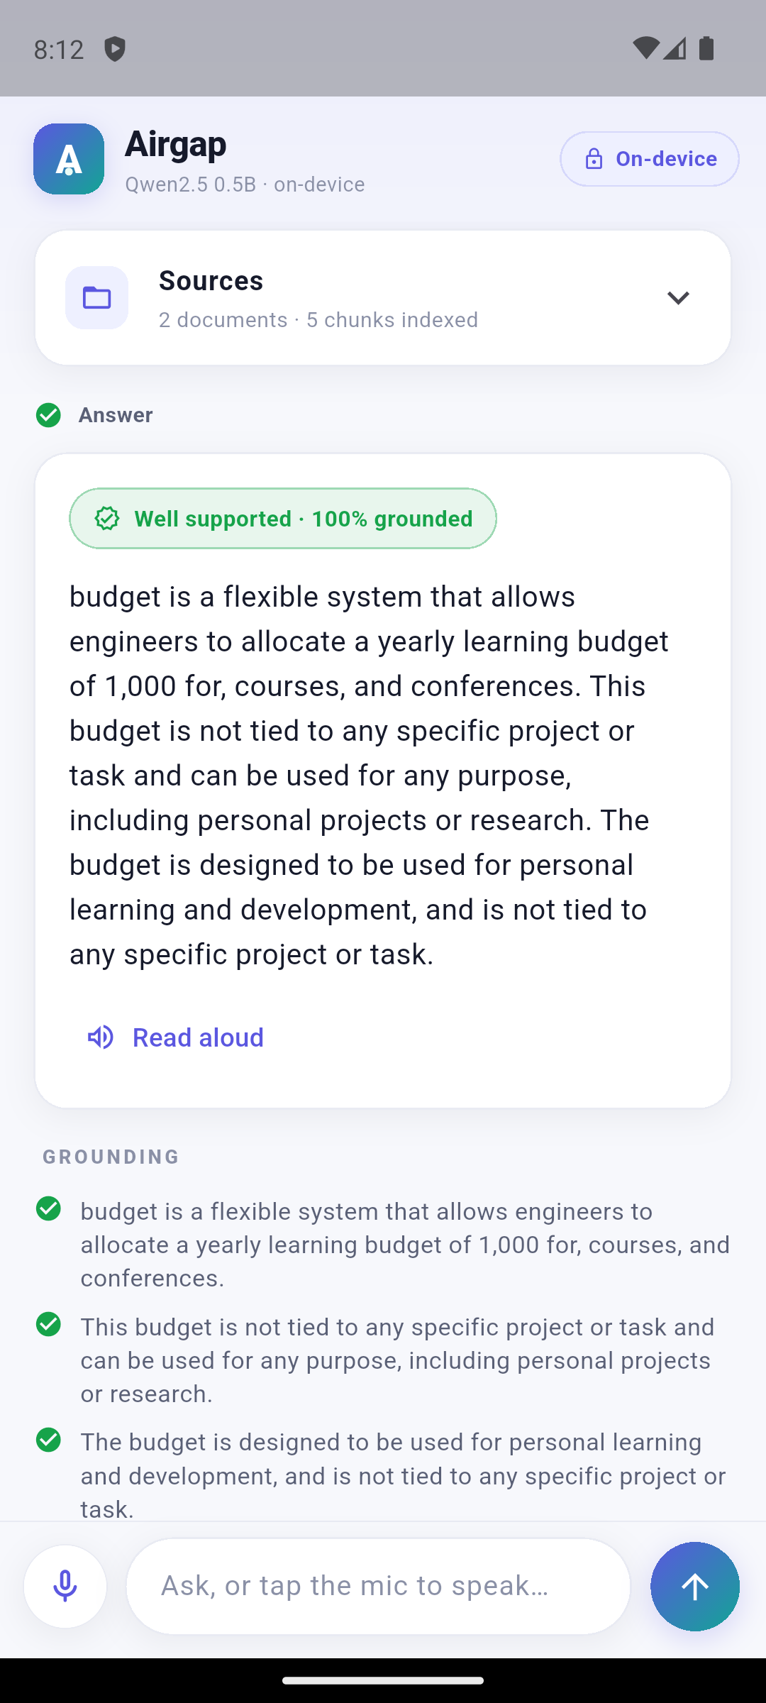This screenshot has width=766, height=1703.
Task: Expand the Sources chevron arrow
Action: coord(678,298)
